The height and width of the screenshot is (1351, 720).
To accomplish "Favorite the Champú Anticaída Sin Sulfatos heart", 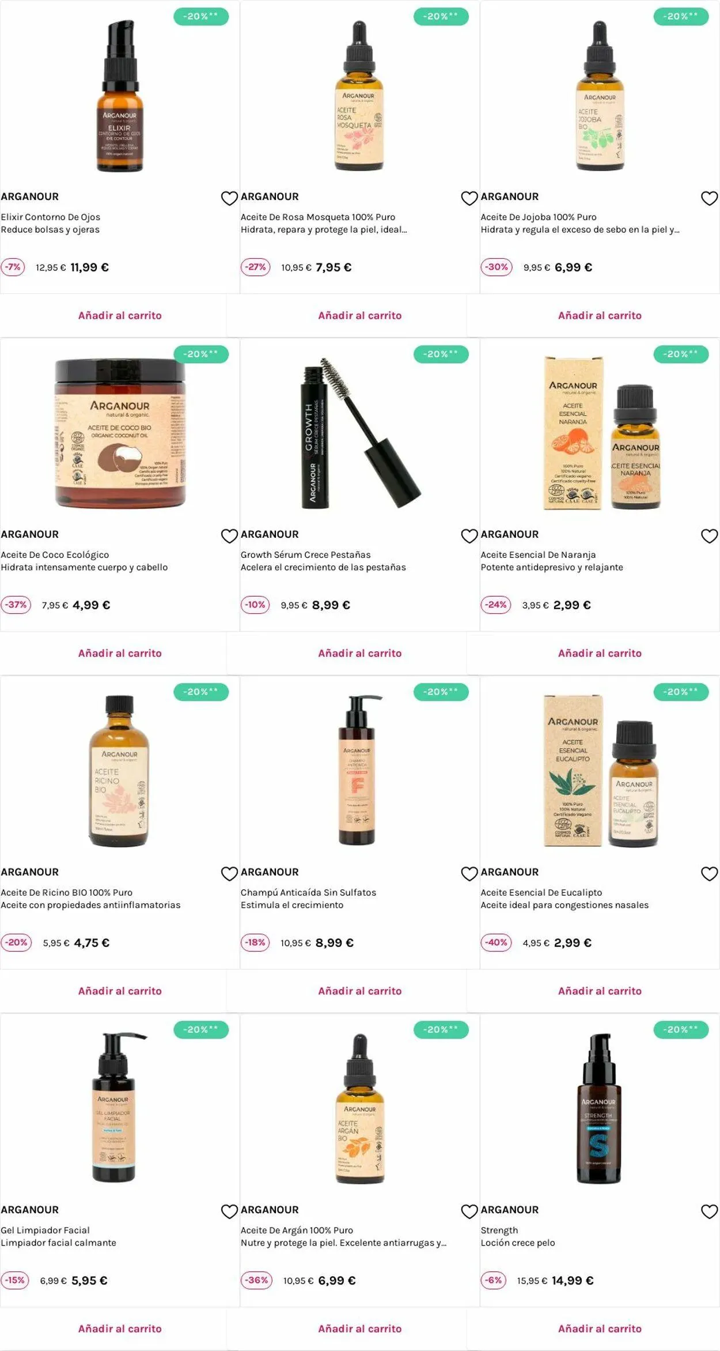I will 469,874.
